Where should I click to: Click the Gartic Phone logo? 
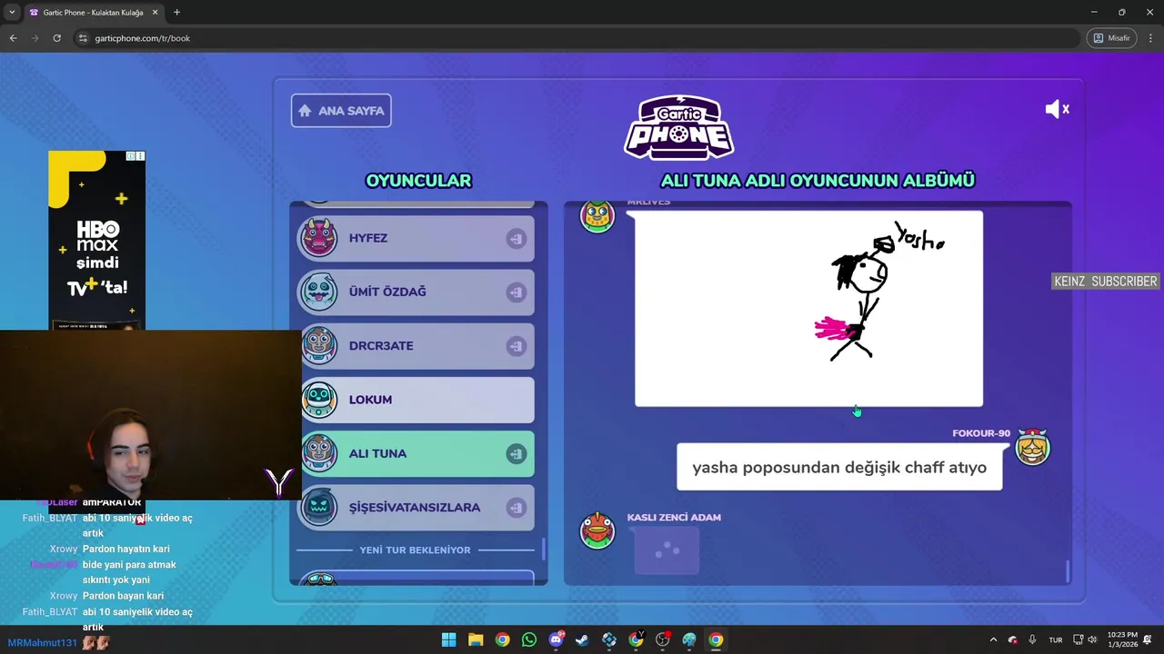(x=679, y=128)
